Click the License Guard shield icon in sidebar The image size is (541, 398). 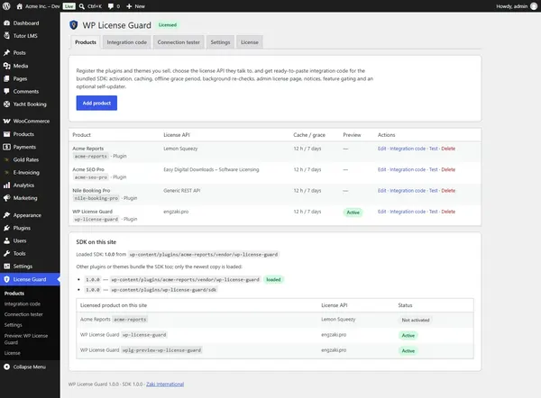(x=6, y=279)
